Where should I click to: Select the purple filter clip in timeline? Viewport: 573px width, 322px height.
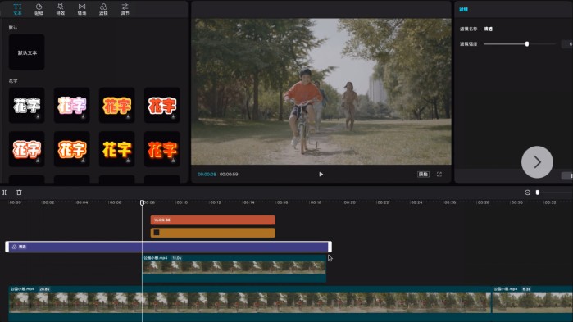point(169,247)
